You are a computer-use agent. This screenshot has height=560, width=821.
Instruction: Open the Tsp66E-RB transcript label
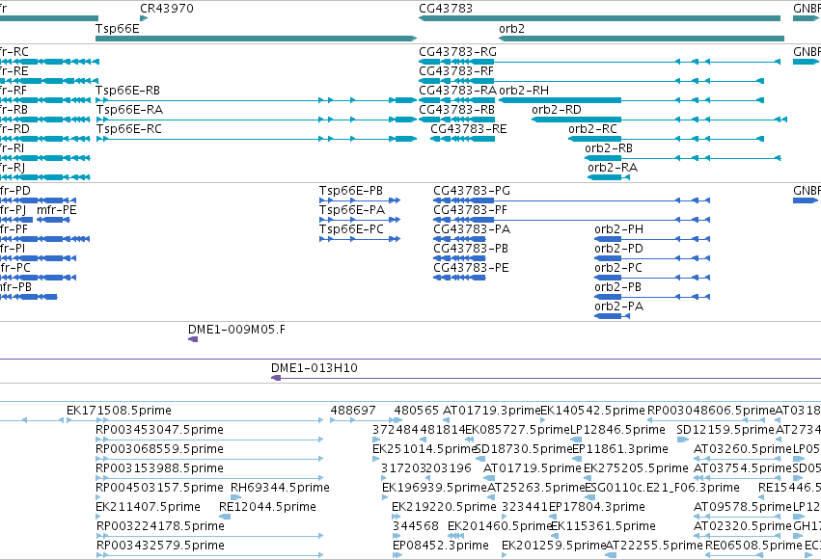coord(127,91)
